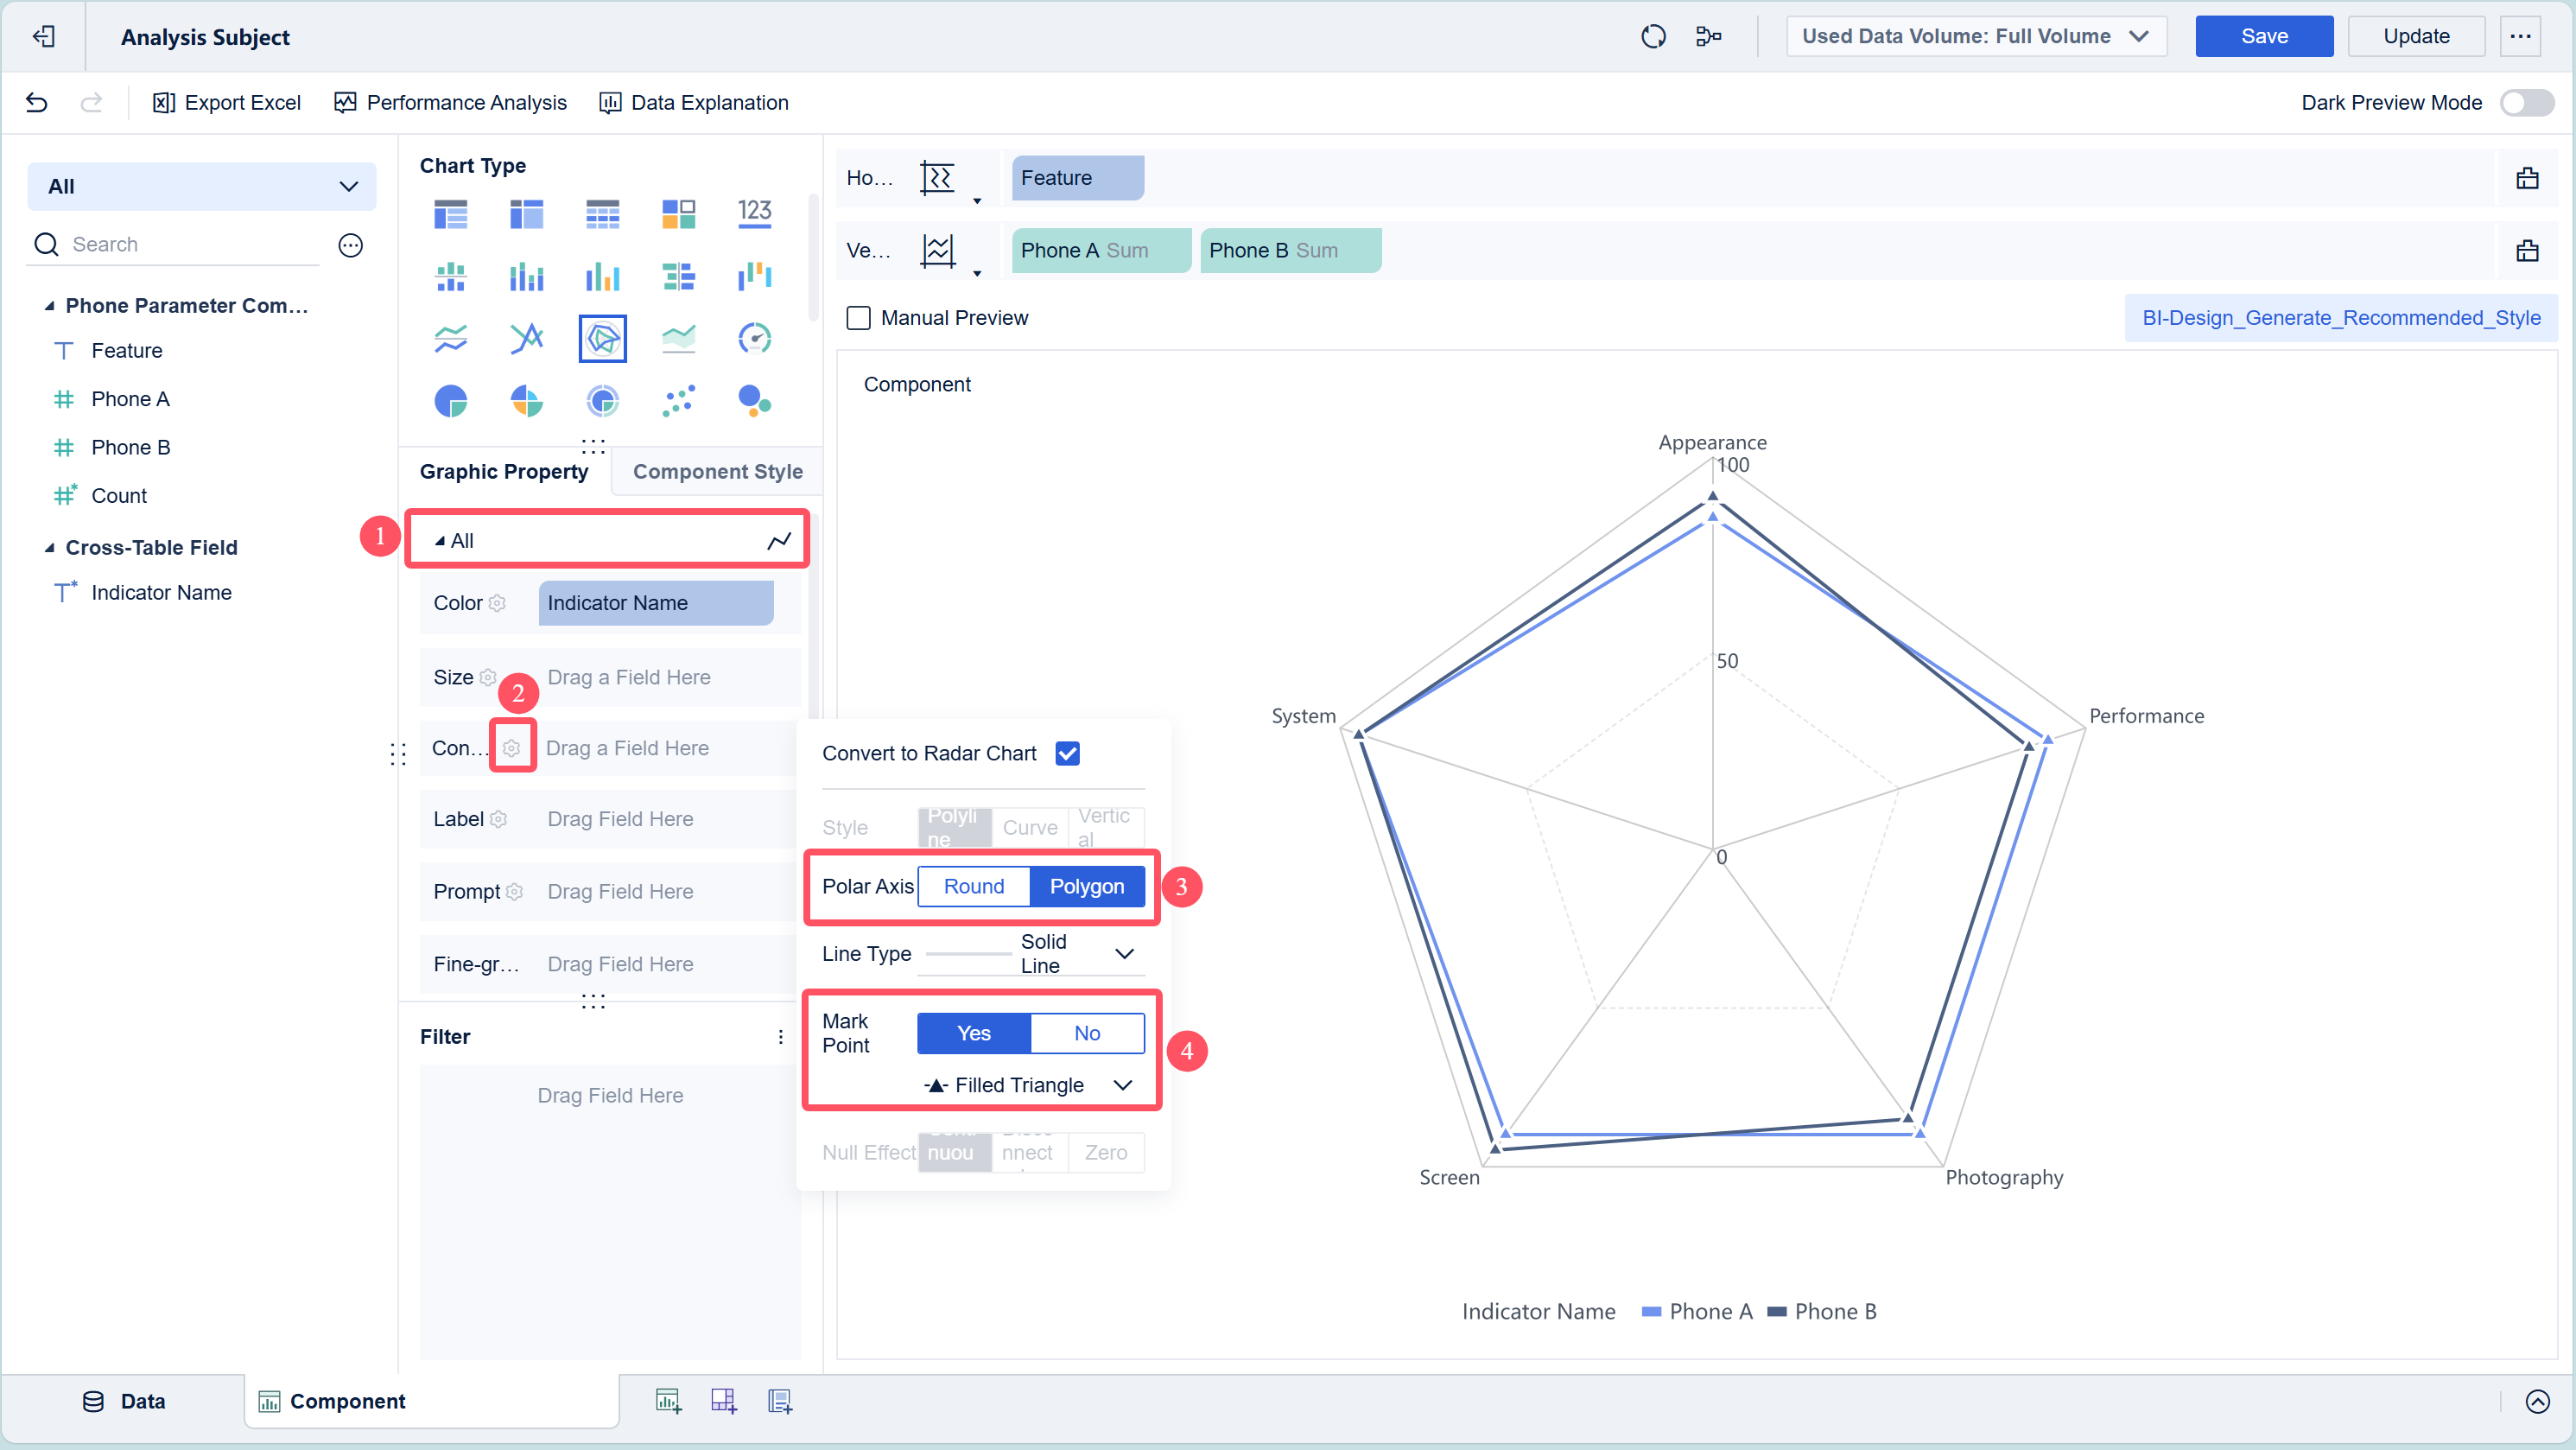Click Export Excel in toolbar

tap(226, 102)
